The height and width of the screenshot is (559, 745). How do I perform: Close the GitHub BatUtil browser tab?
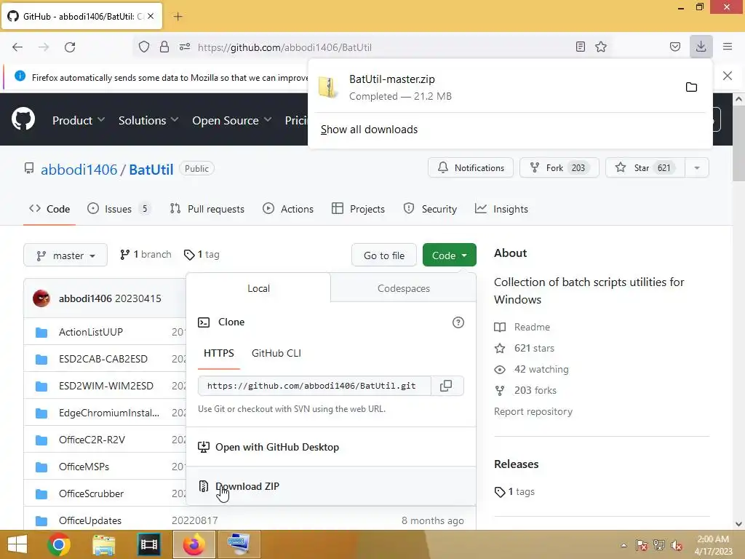(x=151, y=16)
